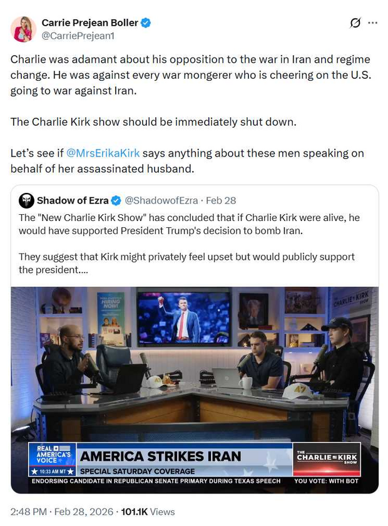The image size is (388, 526).
Task: Click the Grok slash-circle icon
Action: pyautogui.click(x=355, y=23)
